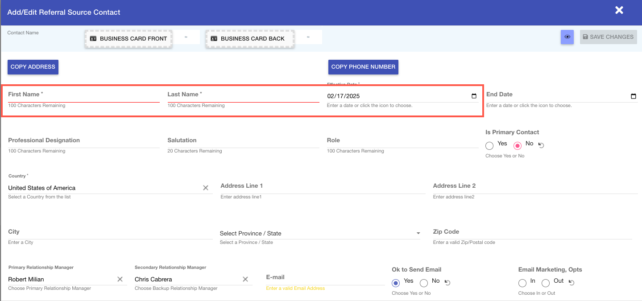
Task: Click the Copy Address button
Action: pos(33,67)
